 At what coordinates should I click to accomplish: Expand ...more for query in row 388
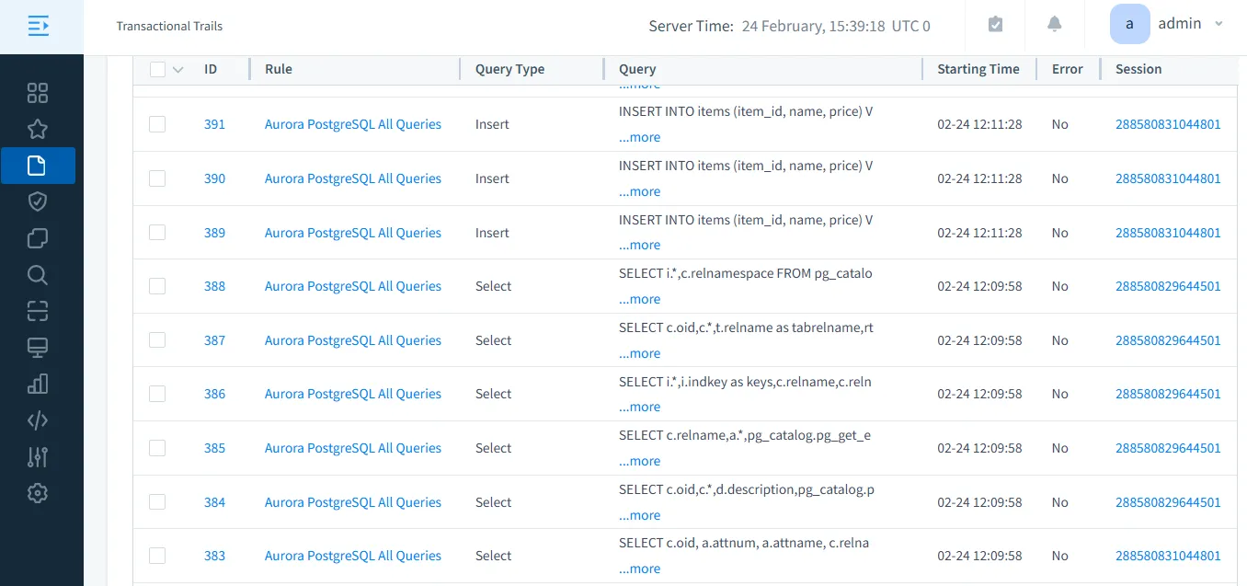click(639, 299)
